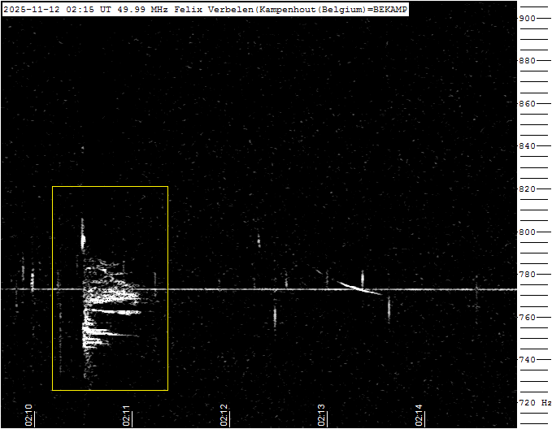Viewport: 552px width, 429px height.
Task: Click the 02:11 time axis label
Action: point(126,414)
